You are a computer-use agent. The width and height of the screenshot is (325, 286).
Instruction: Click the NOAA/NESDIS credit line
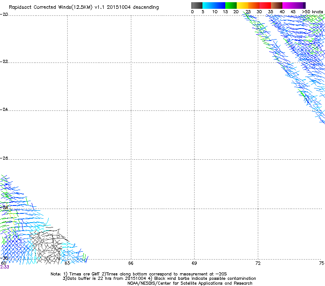[190, 283]
